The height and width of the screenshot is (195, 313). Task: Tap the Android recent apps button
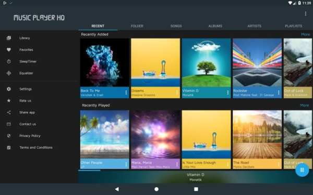196,189
